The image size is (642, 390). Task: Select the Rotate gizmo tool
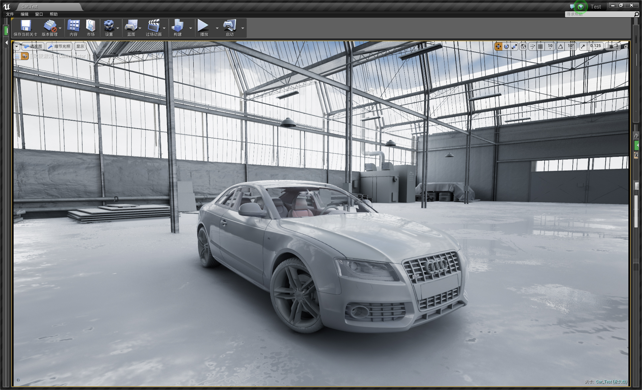pos(506,46)
